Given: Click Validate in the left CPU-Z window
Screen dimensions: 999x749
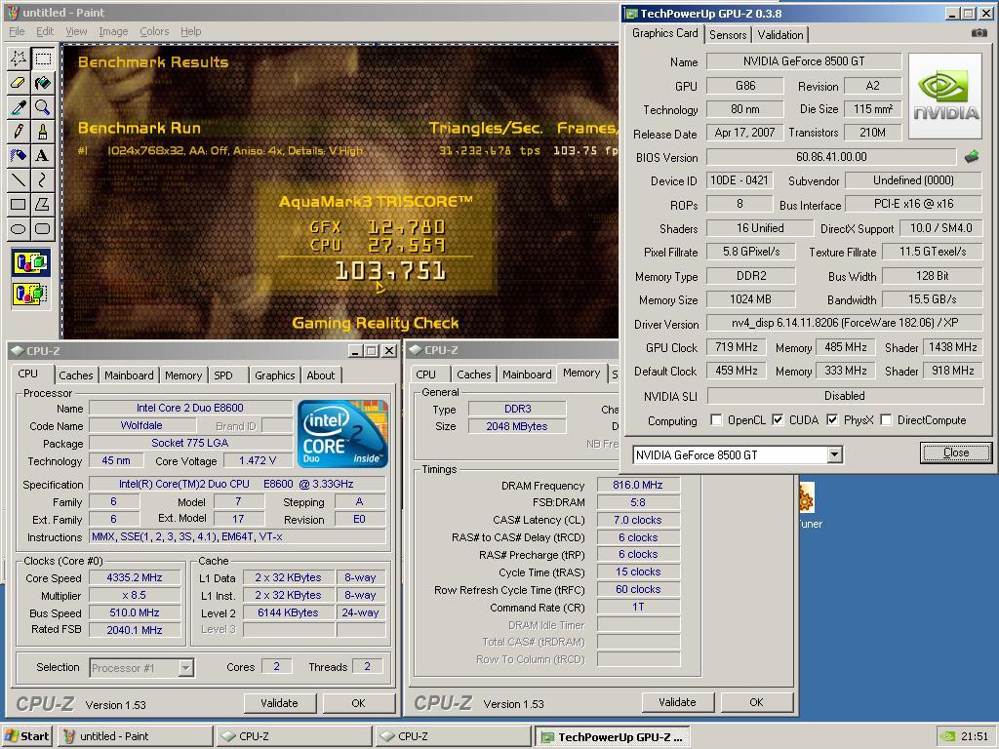Looking at the screenshot, I should pos(279,703).
